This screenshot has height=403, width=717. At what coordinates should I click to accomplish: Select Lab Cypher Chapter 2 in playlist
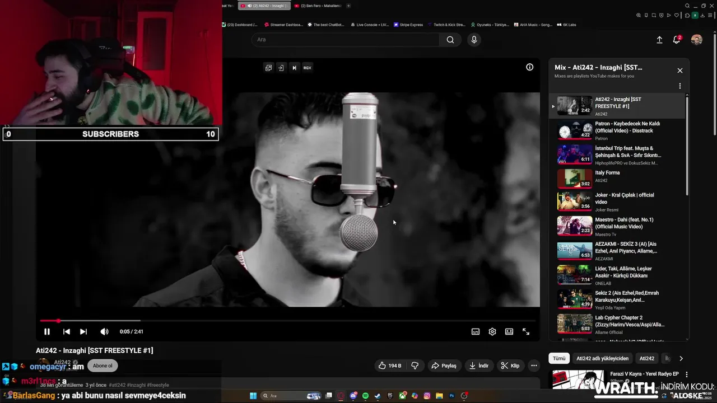click(617, 324)
